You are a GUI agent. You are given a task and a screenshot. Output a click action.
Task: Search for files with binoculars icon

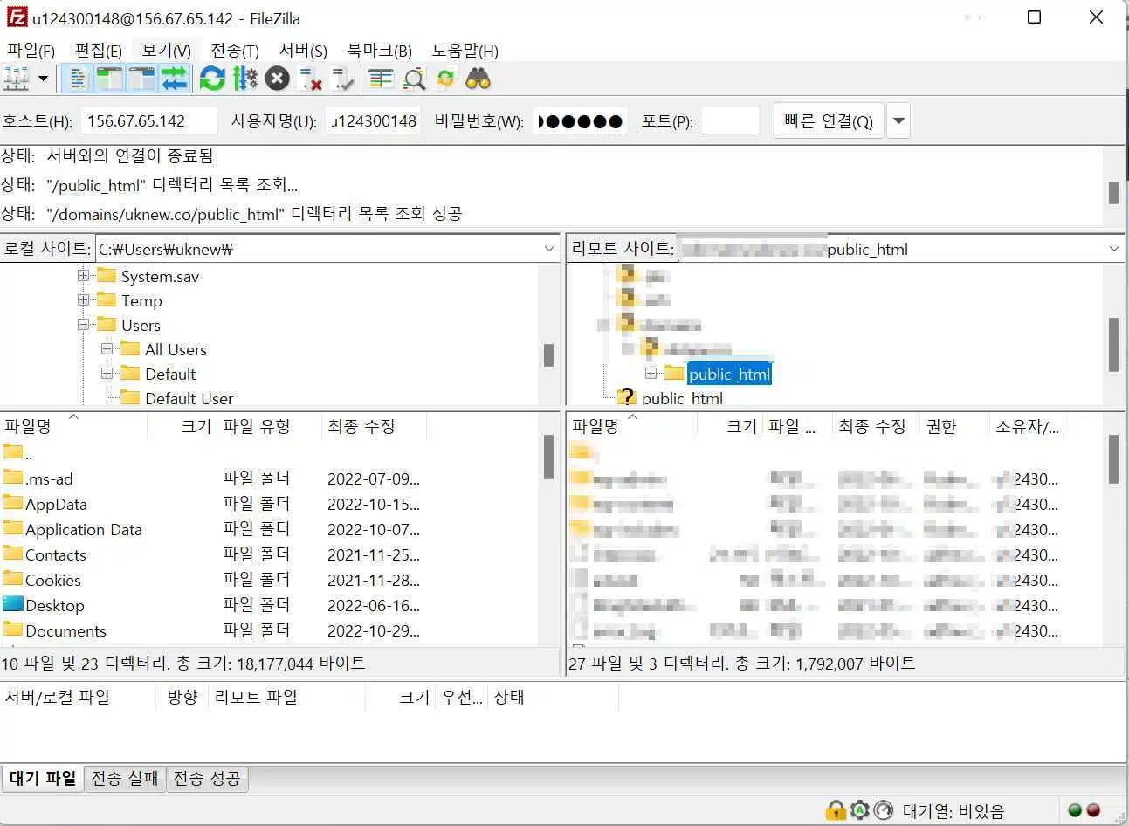pos(478,79)
